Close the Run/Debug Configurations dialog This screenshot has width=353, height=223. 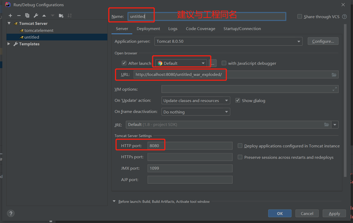click(x=343, y=5)
